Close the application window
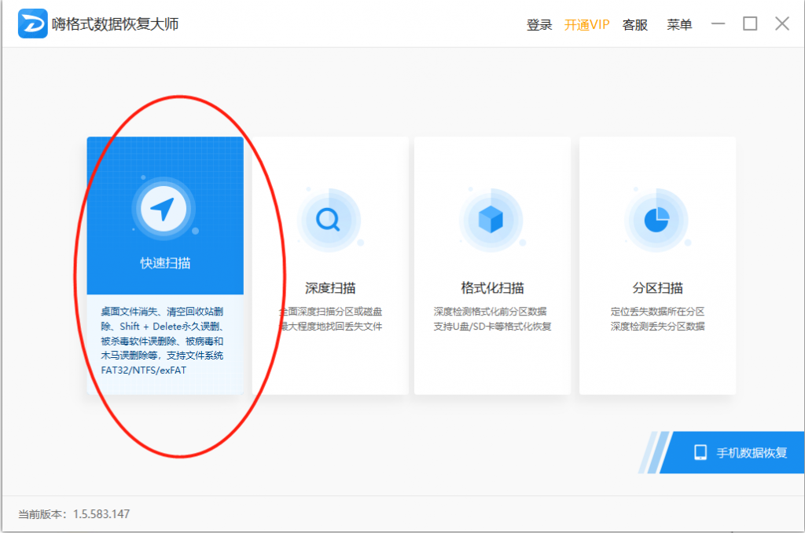The image size is (805, 533). coord(782,24)
